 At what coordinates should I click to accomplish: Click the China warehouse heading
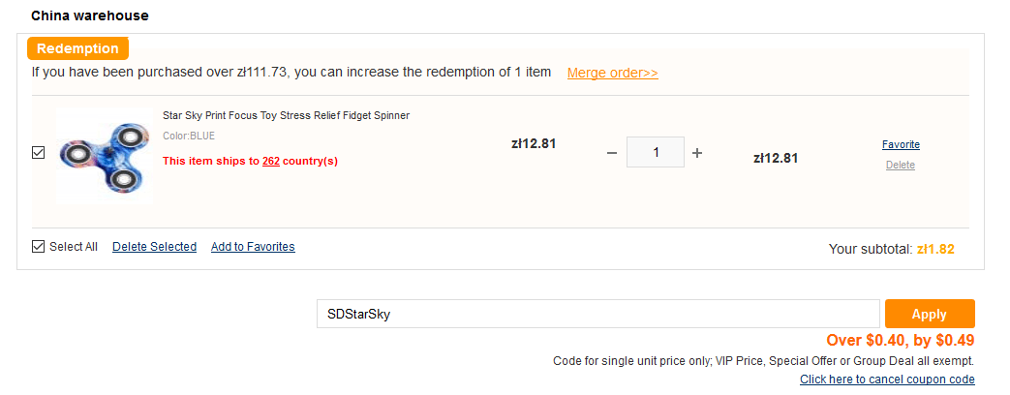pos(90,16)
